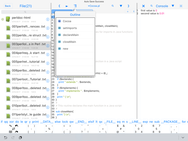Insert the __PACKAGE__ keyword
Image resolution: width=188 pixels, height=141 pixels.
click(171, 122)
